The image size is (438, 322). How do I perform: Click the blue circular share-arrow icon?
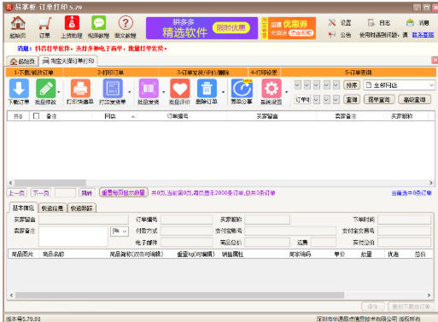(x=242, y=91)
